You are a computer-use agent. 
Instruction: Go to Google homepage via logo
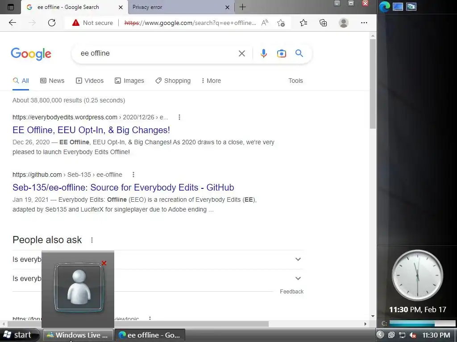(x=31, y=54)
